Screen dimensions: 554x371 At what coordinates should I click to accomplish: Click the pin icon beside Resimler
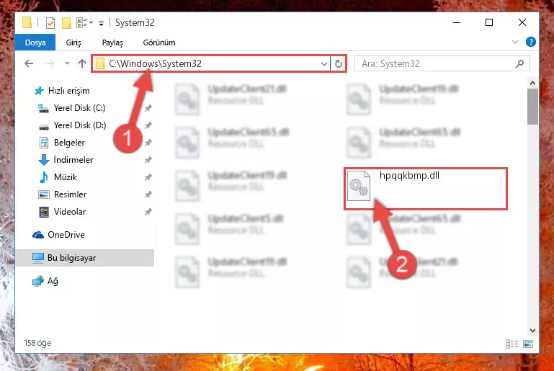click(x=148, y=195)
